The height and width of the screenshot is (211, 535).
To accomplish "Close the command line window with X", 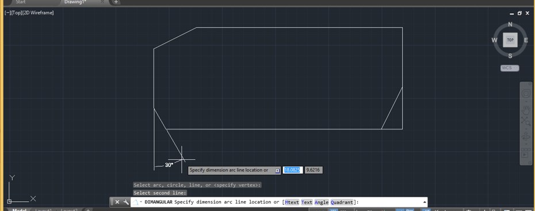I will (117, 202).
